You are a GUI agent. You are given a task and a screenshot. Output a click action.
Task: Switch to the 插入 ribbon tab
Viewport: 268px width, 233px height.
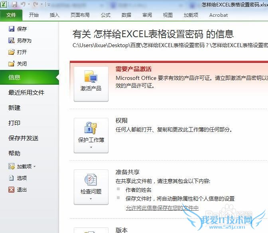point(54,15)
